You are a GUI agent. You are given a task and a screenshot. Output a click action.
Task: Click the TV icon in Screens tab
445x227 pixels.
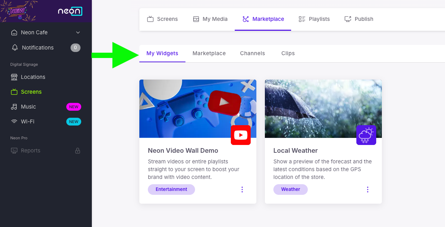coord(150,19)
